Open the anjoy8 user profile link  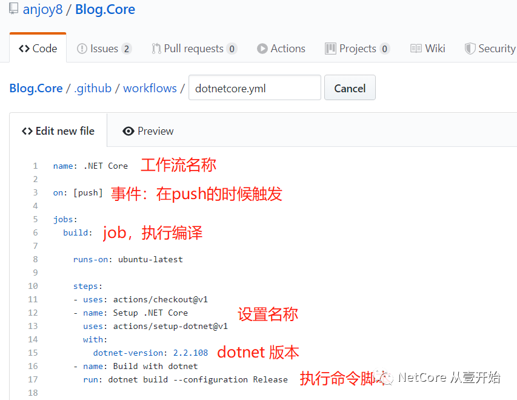(42, 9)
